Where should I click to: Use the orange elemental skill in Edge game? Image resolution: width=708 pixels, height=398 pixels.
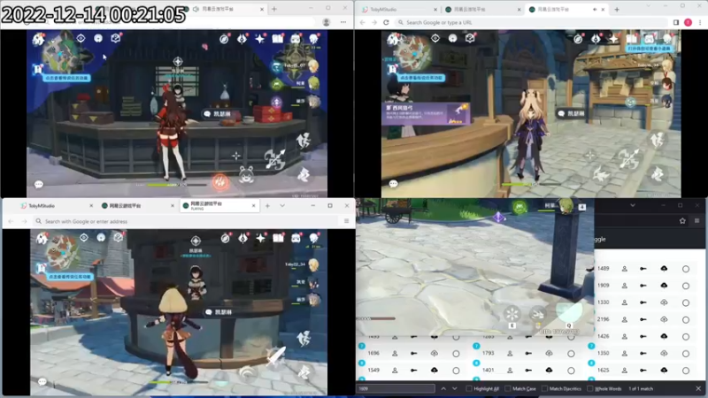(x=220, y=182)
